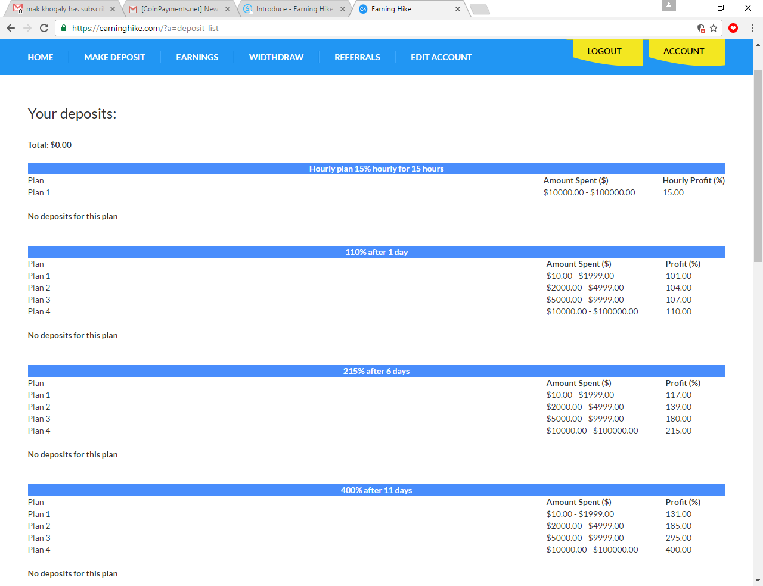Viewport: 763px width, 586px height.
Task: Click the profit value 295.00
Action: (x=679, y=538)
